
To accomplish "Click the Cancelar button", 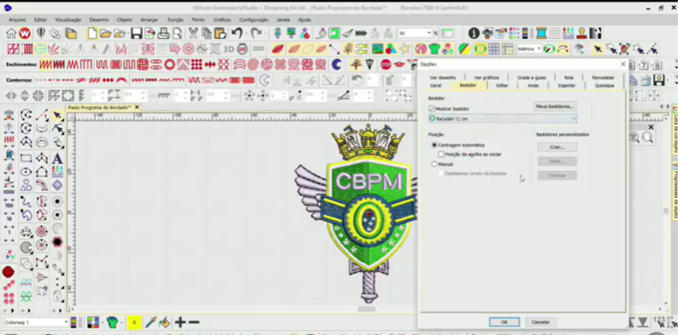I will point(540,322).
